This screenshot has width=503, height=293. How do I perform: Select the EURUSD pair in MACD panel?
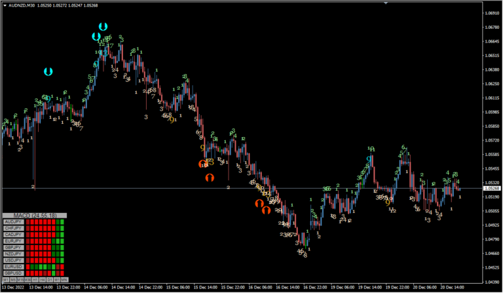point(14,267)
